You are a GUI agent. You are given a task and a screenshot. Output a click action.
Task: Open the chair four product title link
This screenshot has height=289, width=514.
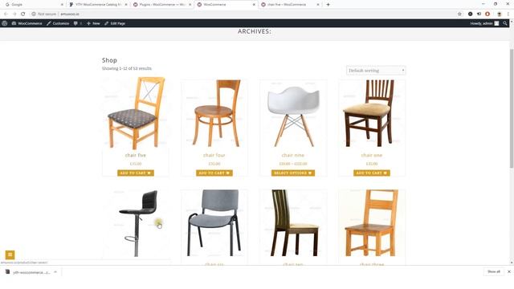tap(214, 155)
